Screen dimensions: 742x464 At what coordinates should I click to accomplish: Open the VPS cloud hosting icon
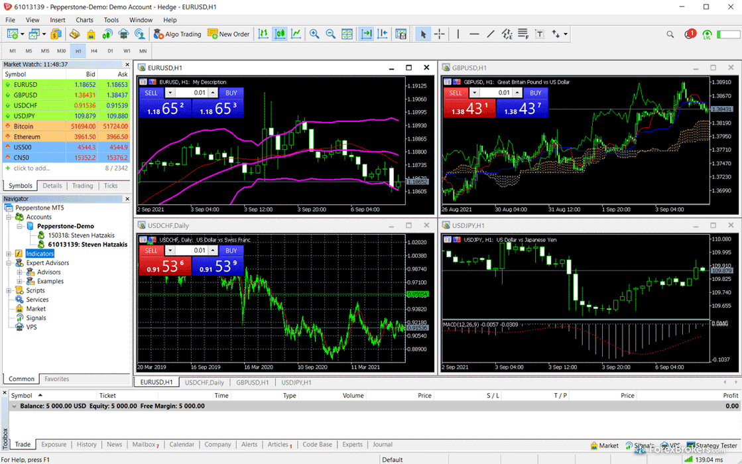point(123,34)
